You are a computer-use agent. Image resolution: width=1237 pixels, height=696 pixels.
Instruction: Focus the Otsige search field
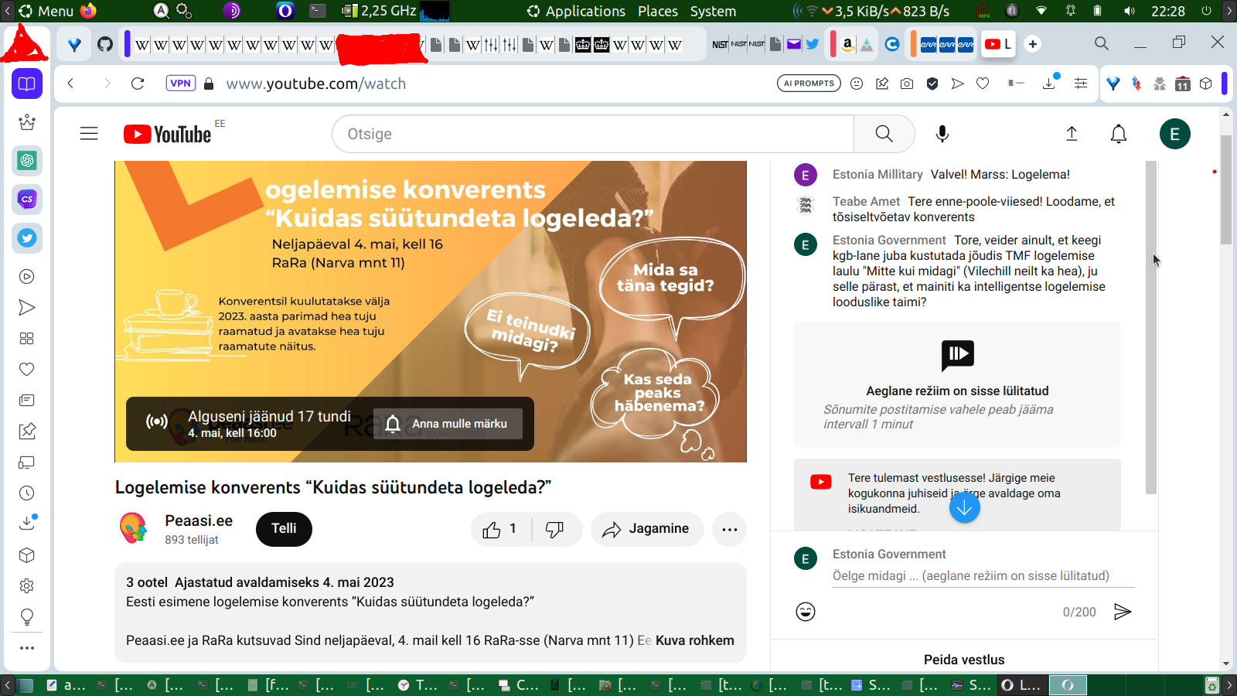pos(593,134)
